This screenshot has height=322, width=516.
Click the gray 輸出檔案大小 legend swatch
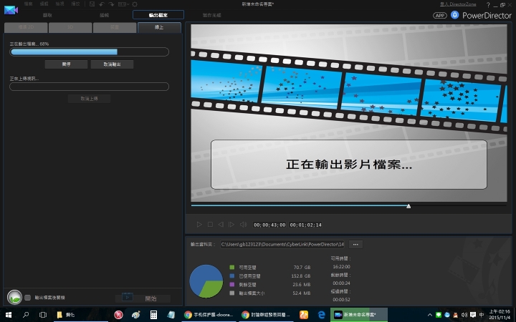(x=232, y=293)
